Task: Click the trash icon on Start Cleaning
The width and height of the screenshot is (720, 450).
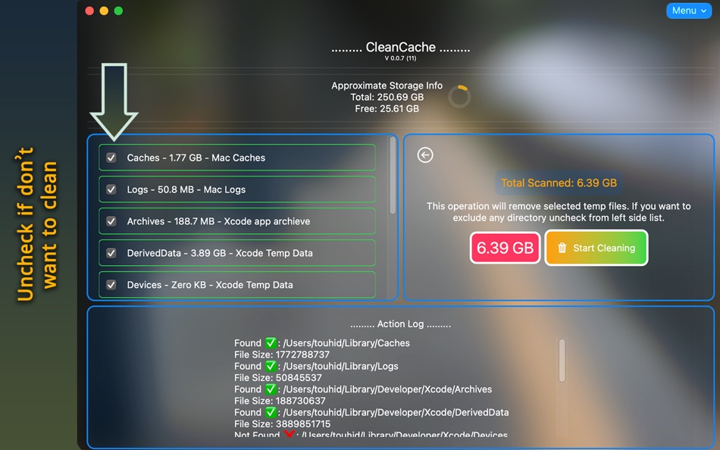Action: point(562,248)
